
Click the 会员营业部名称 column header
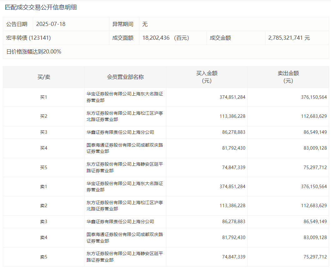tap(125, 77)
